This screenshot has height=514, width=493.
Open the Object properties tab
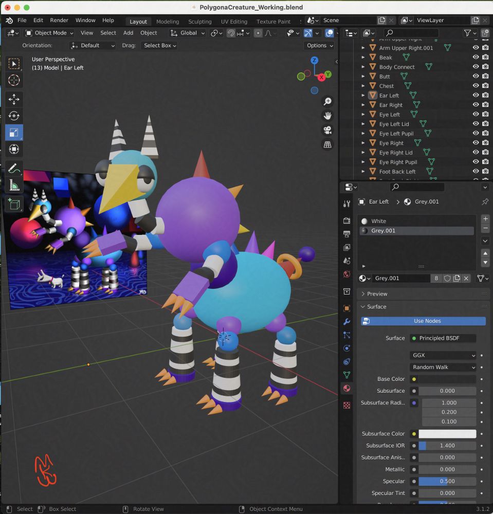click(x=346, y=308)
